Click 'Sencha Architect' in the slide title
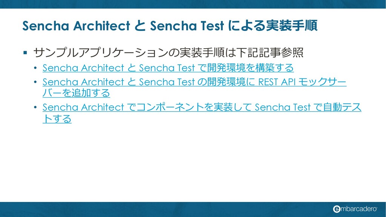The width and height of the screenshot is (386, 217). (x=76, y=26)
